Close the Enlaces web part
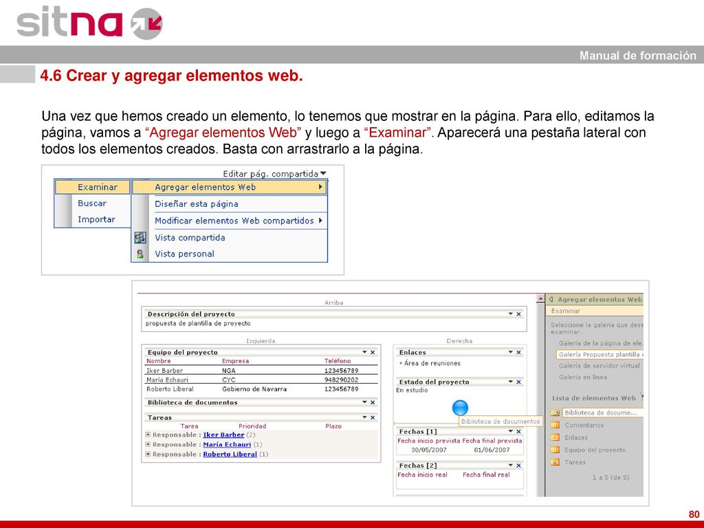Image resolution: width=704 pixels, height=528 pixels. 518,352
